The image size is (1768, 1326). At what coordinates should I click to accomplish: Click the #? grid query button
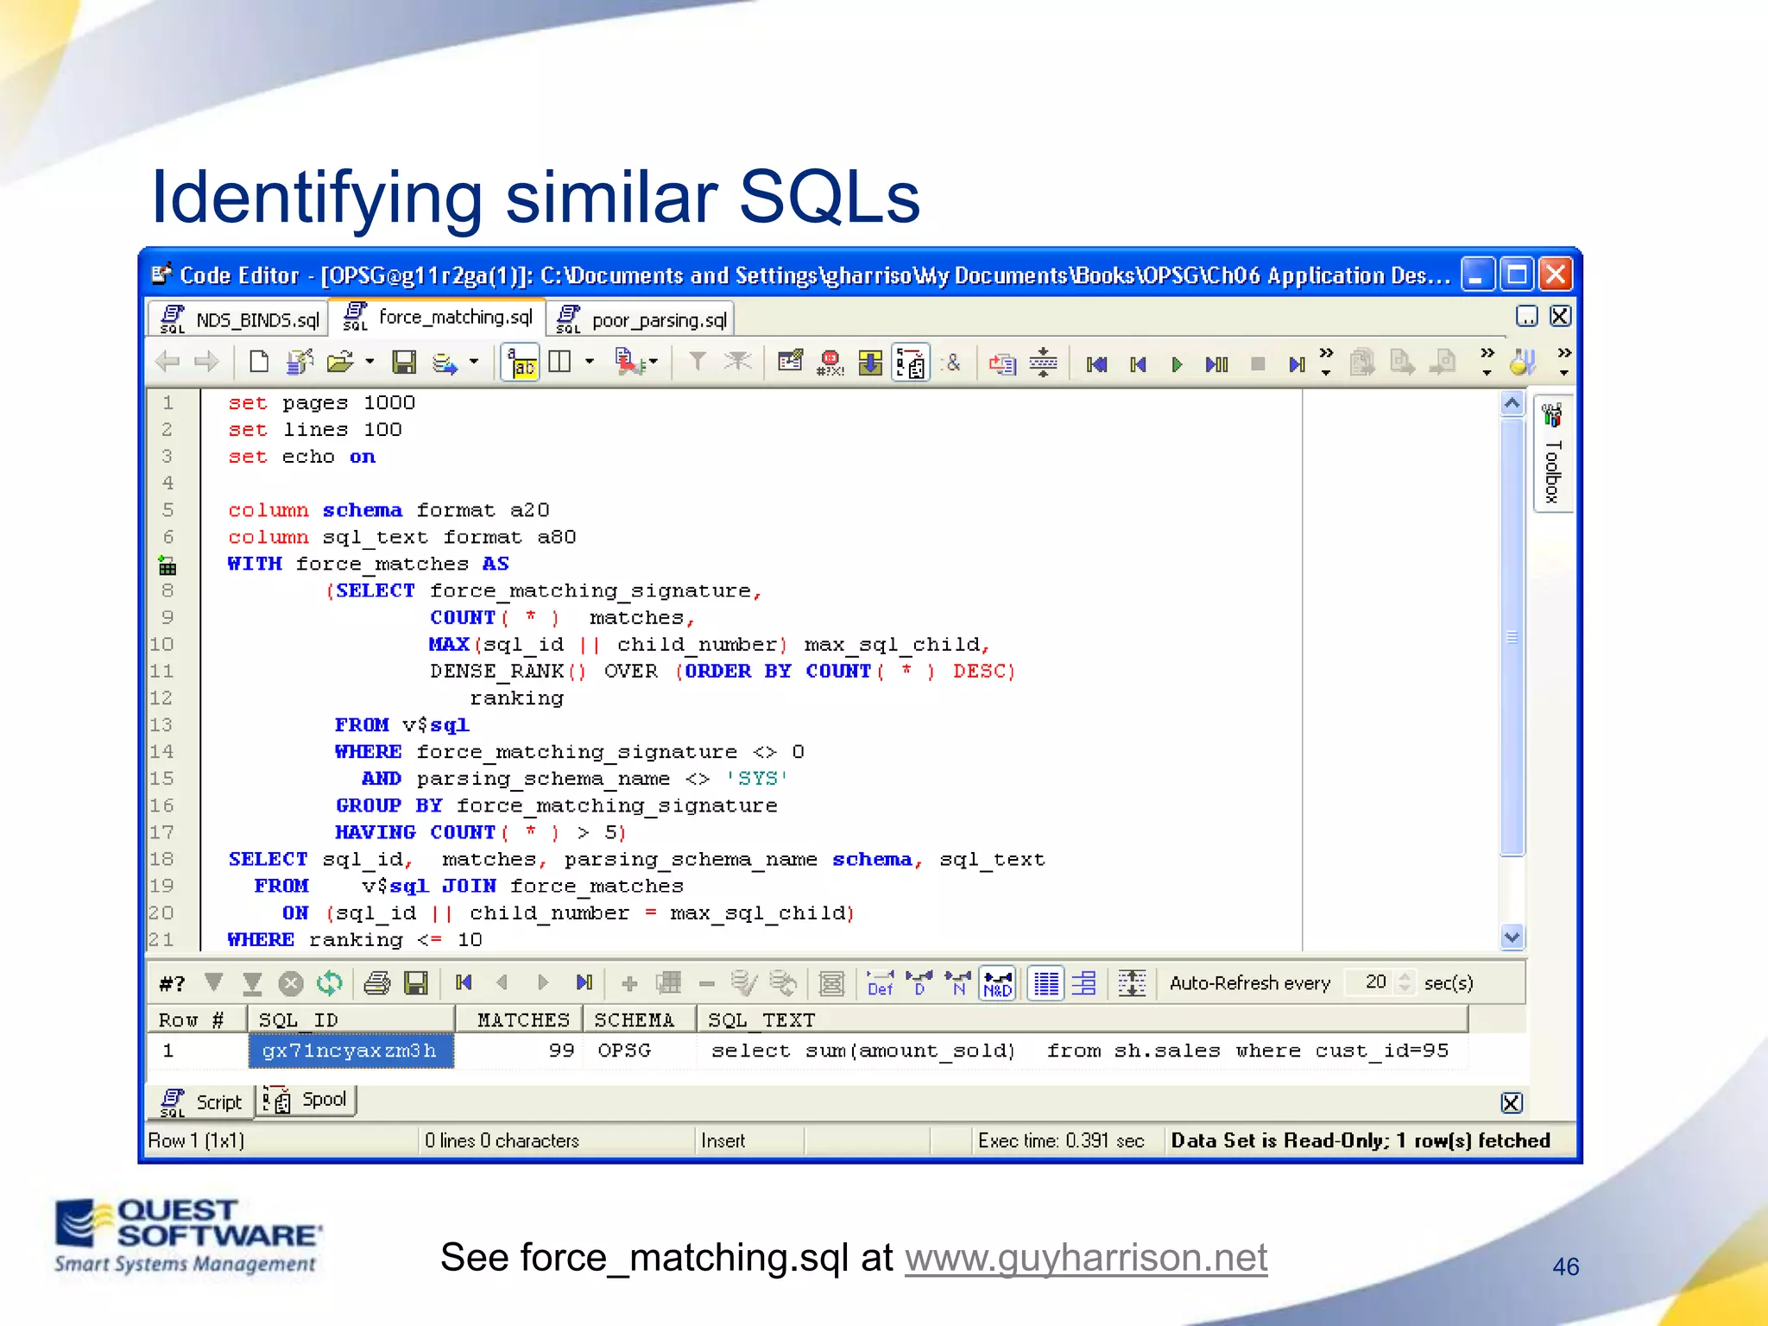point(172,983)
